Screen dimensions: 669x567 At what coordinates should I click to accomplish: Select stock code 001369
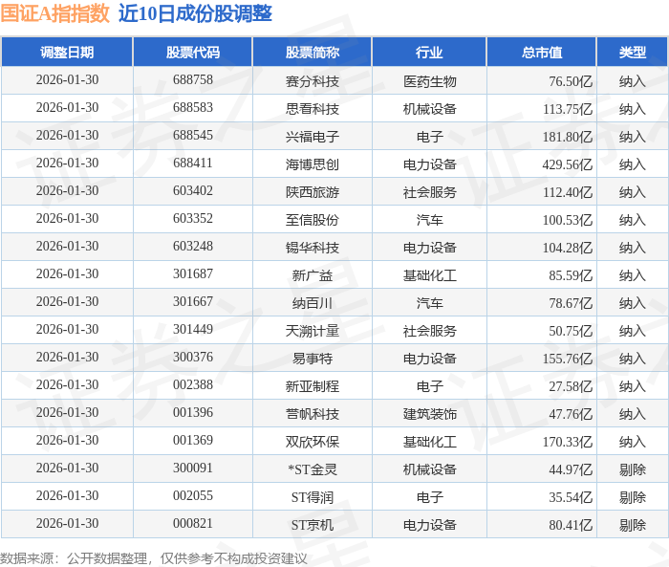(x=193, y=441)
